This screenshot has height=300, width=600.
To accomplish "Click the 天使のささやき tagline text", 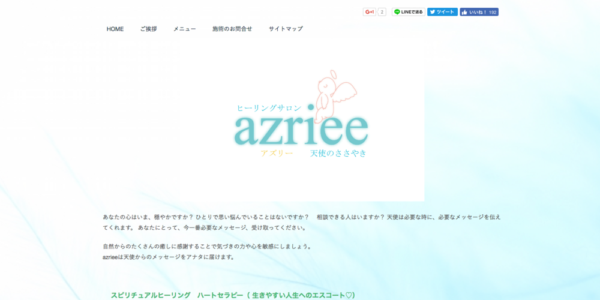I will [x=338, y=154].
